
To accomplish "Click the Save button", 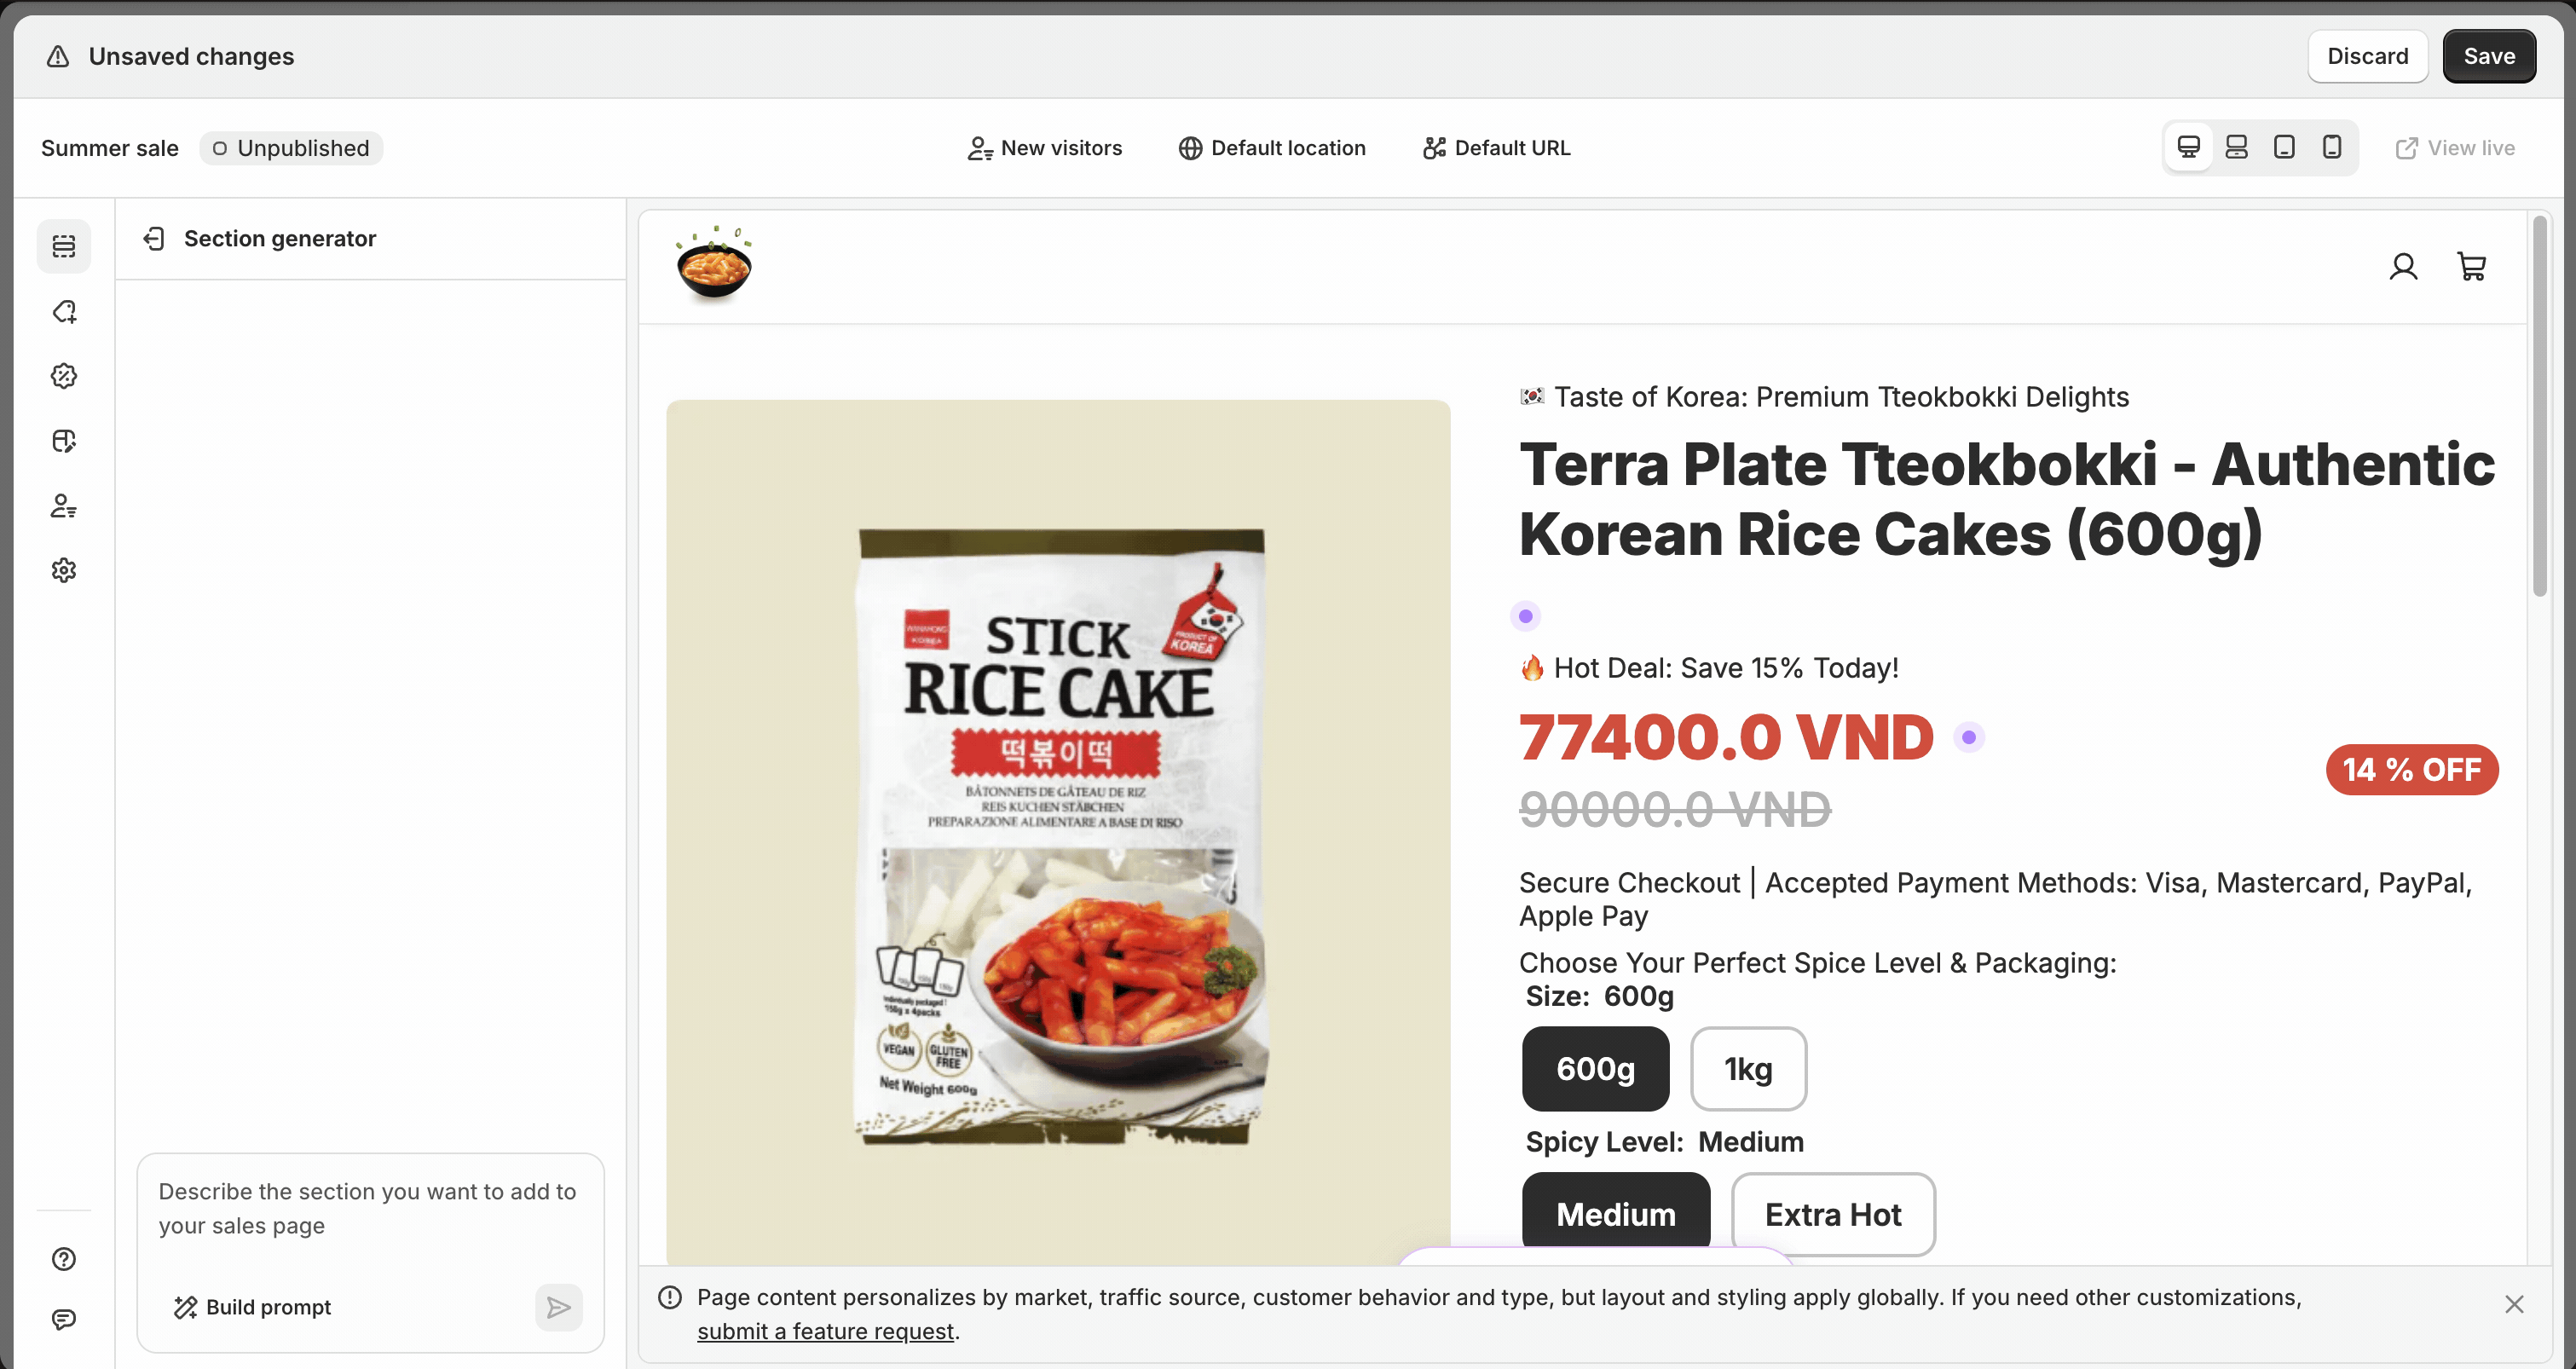I will pyautogui.click(x=2488, y=56).
